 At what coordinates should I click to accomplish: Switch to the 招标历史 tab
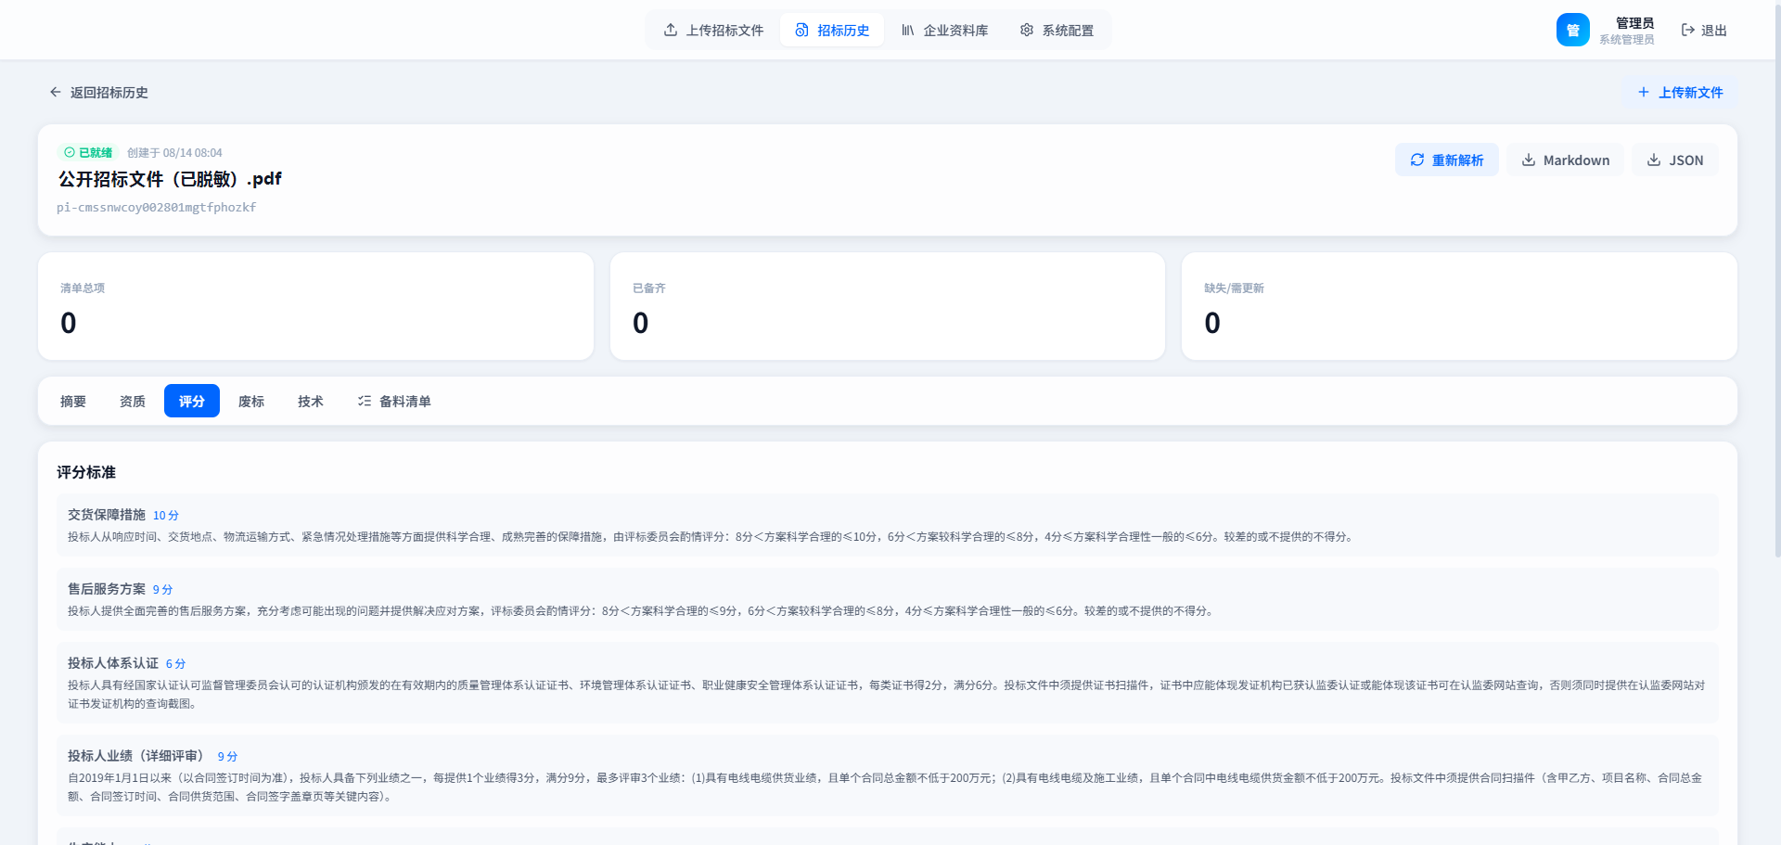coord(832,31)
